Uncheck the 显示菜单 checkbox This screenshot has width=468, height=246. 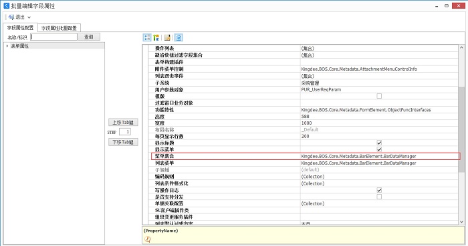tap(379, 149)
